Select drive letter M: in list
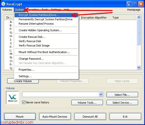Image resolution: width=145 pixels, height=125 pixels. coord(11,54)
